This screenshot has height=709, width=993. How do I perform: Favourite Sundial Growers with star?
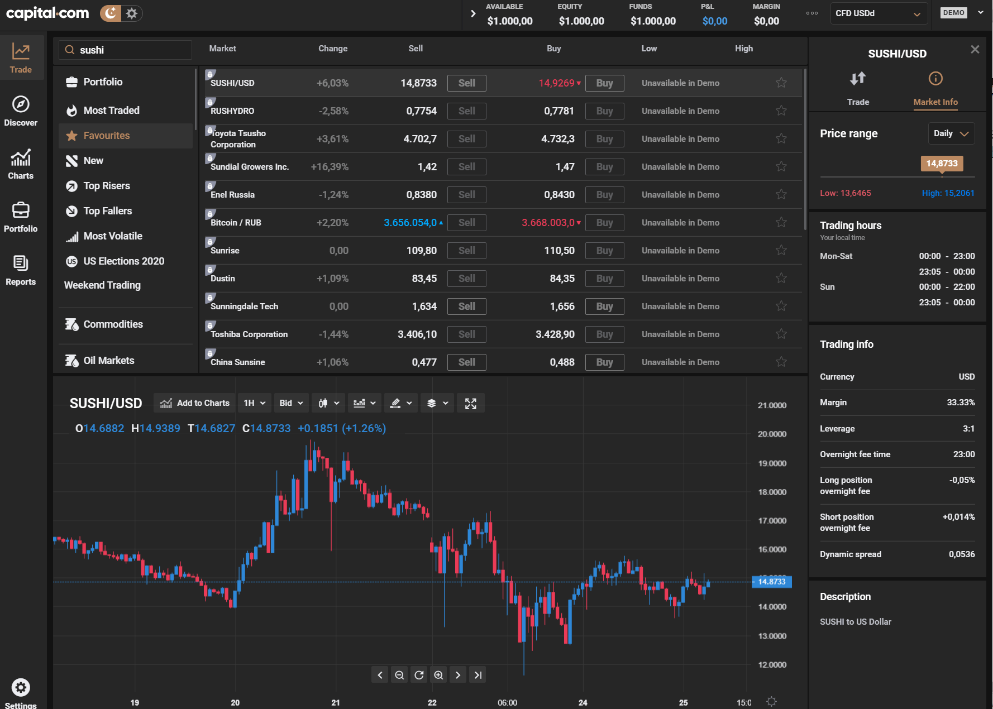pos(781,166)
